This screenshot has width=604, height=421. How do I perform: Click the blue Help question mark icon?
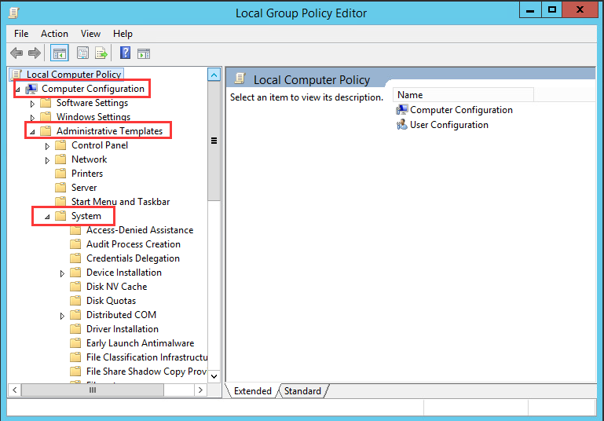(125, 53)
